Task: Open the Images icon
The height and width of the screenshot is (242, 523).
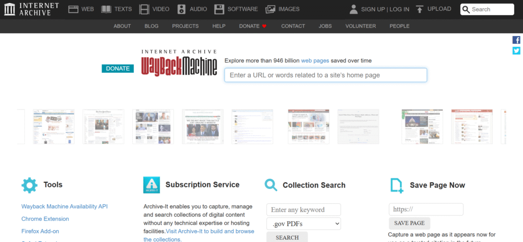Action: click(270, 9)
